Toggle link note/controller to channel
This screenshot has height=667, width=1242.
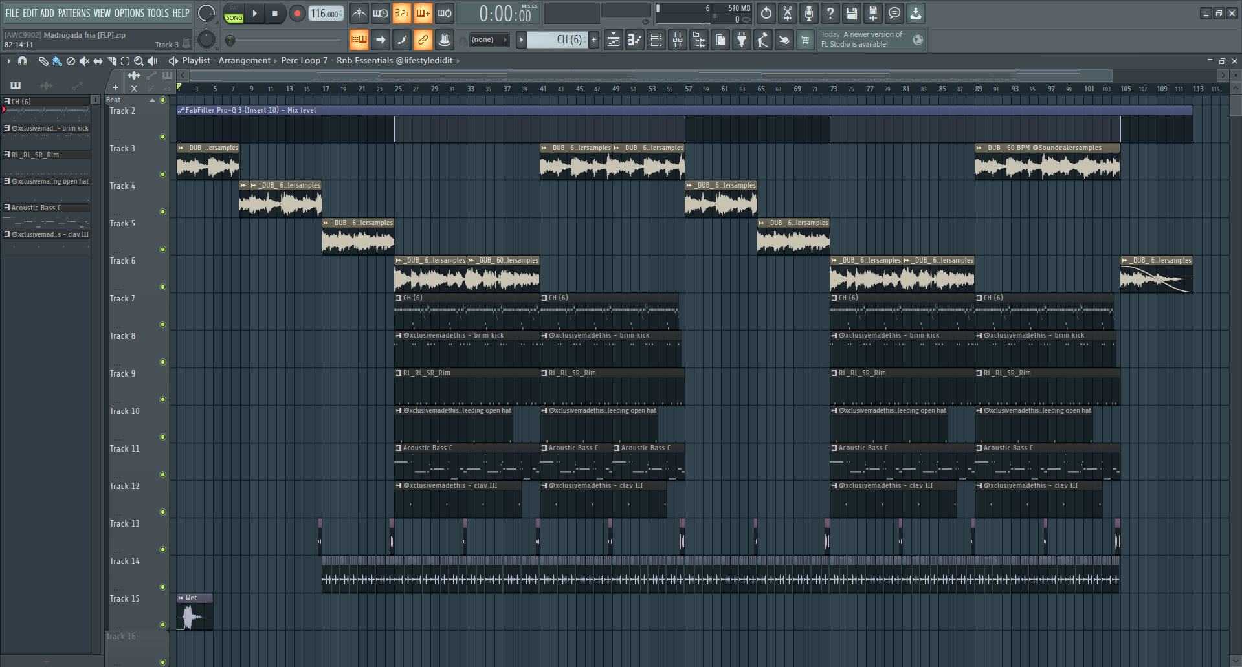pyautogui.click(x=423, y=39)
